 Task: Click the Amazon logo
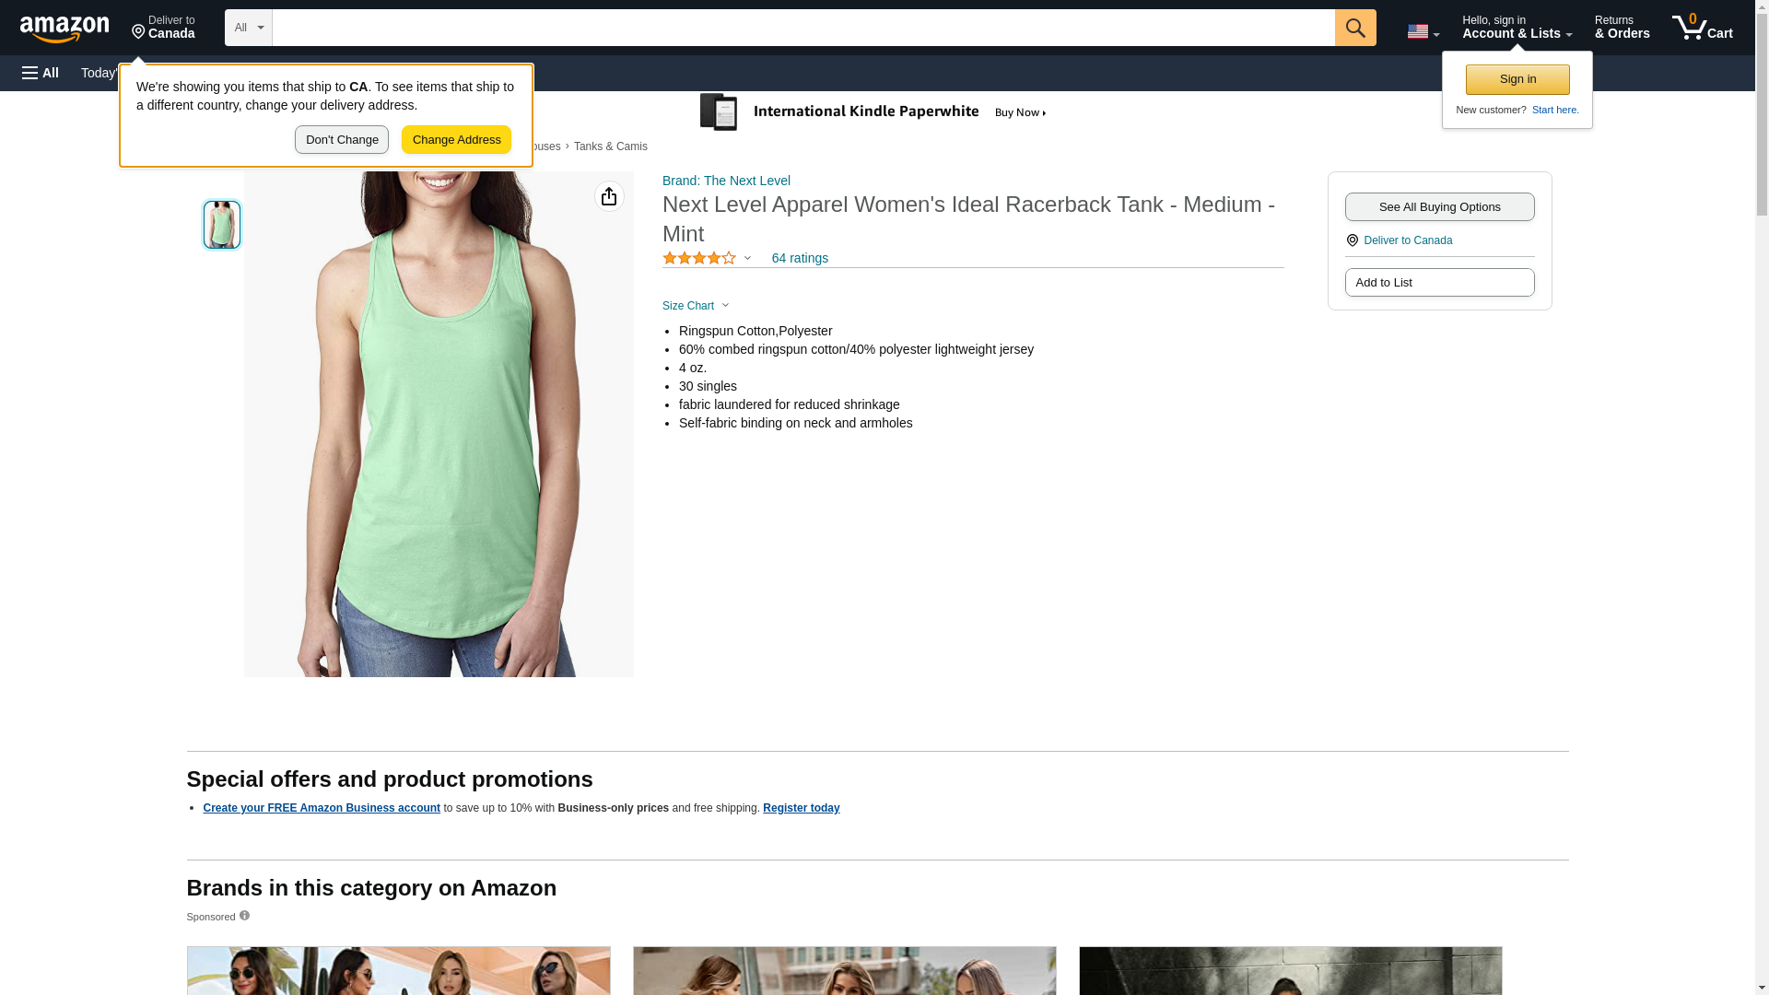(64, 29)
